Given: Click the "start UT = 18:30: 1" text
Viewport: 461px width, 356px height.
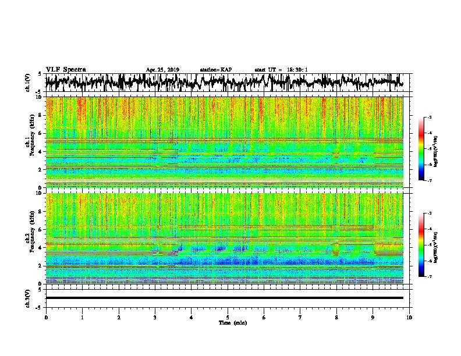Looking at the screenshot, I should tap(281, 70).
